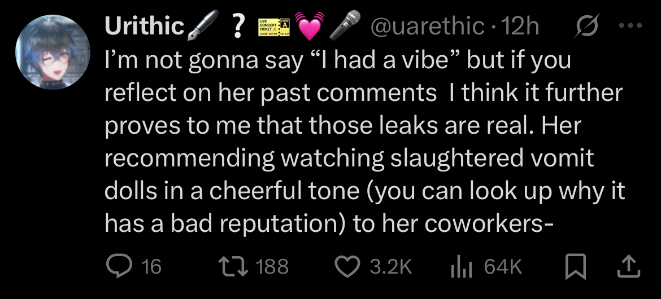The width and height of the screenshot is (661, 299).
Task: Share the post via upload arrow icon
Action: 627,266
